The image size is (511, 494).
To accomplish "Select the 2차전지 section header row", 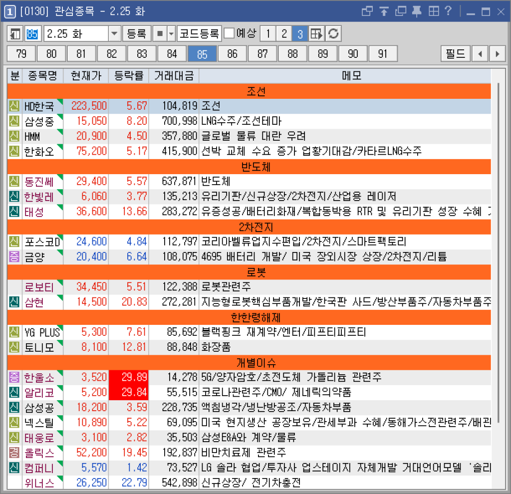I will click(249, 227).
